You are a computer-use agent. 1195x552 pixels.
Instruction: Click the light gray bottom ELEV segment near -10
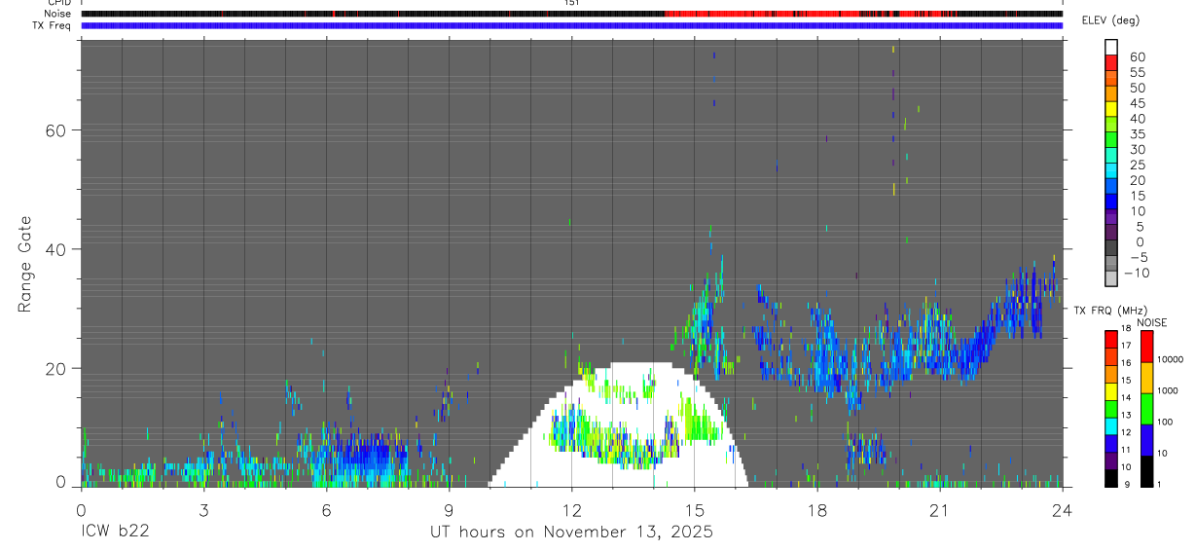coord(1111,279)
